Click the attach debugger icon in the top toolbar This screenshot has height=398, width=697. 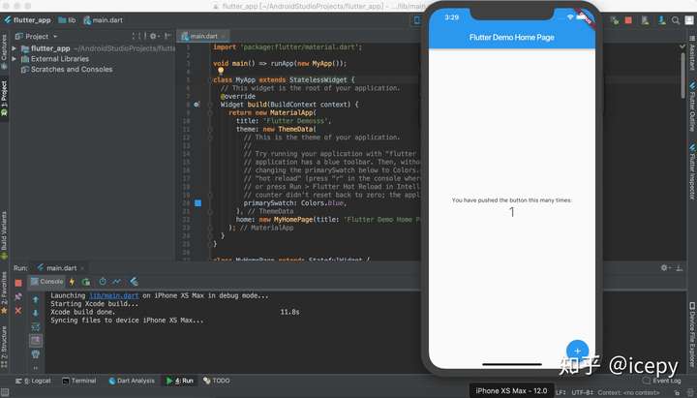615,20
